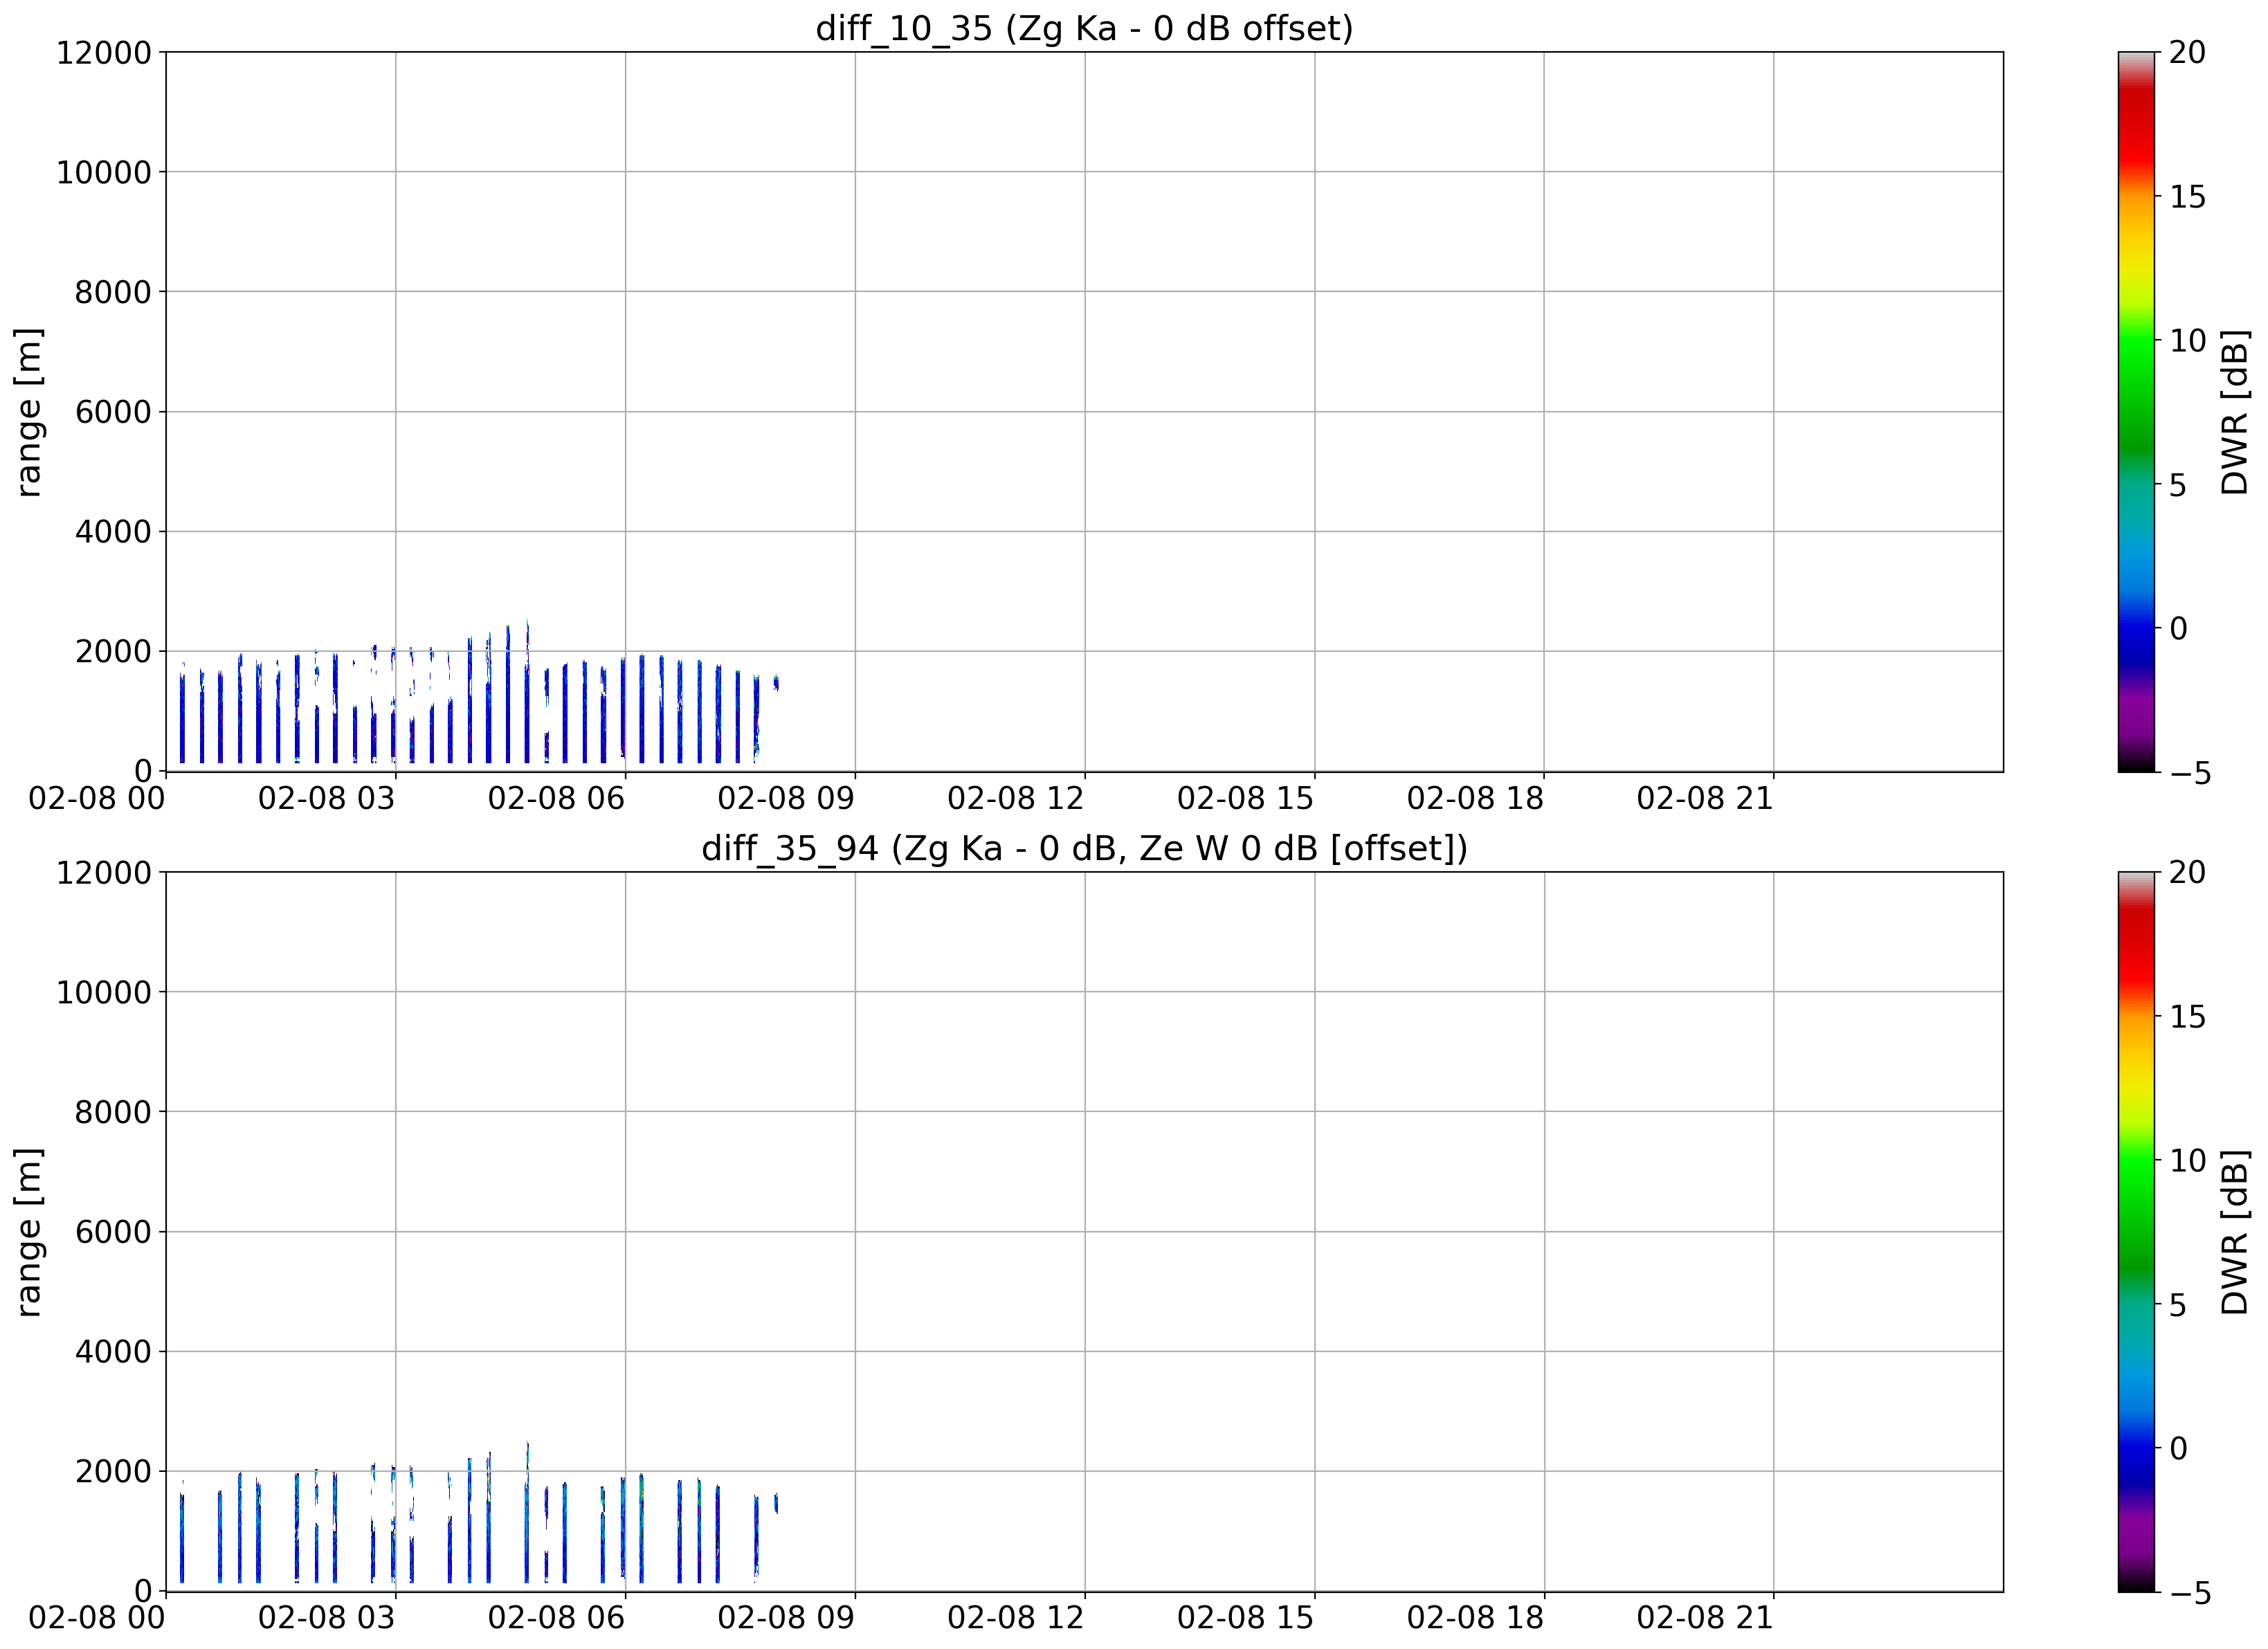Click the bottom plot's '2000' y-axis tick
Screen dimensions: 2268x1649
(x=113, y=1472)
